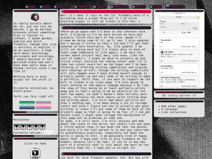This screenshot has height=159, width=212.
Task: Click the bullet icon on second blog post date bar
Action: click(x=62, y=154)
